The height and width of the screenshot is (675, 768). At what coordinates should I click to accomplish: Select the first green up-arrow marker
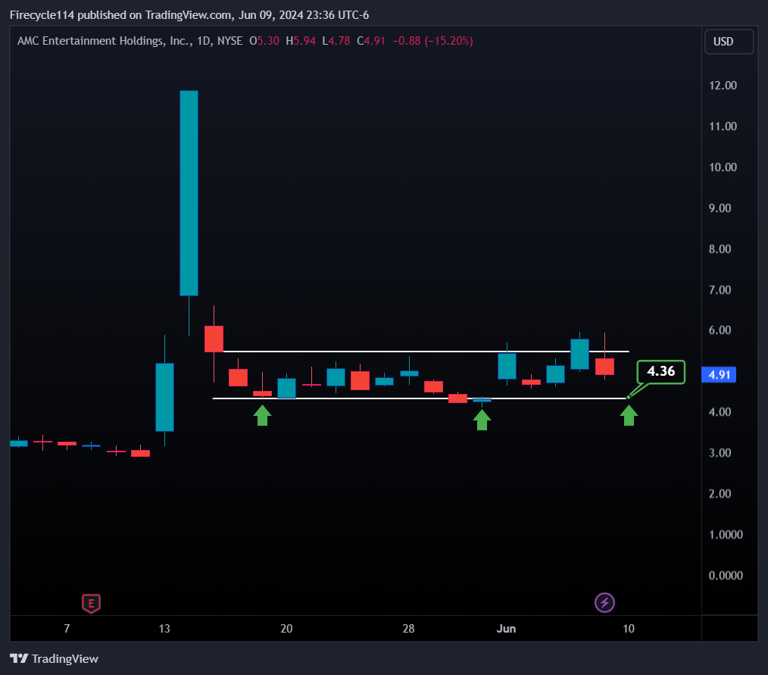(263, 415)
